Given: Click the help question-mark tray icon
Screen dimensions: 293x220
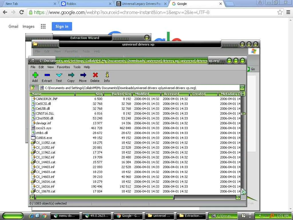Looking at the screenshot, I should 243,216.
